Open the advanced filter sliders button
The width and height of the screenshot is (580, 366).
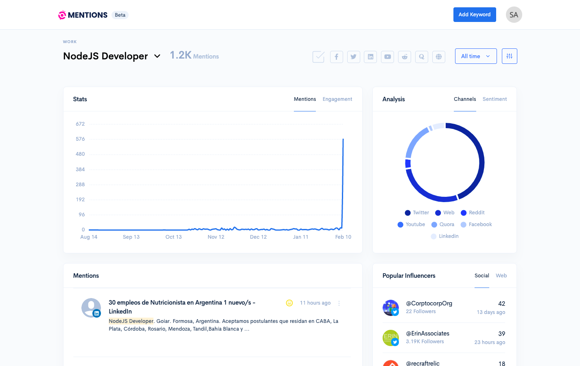[x=509, y=56]
